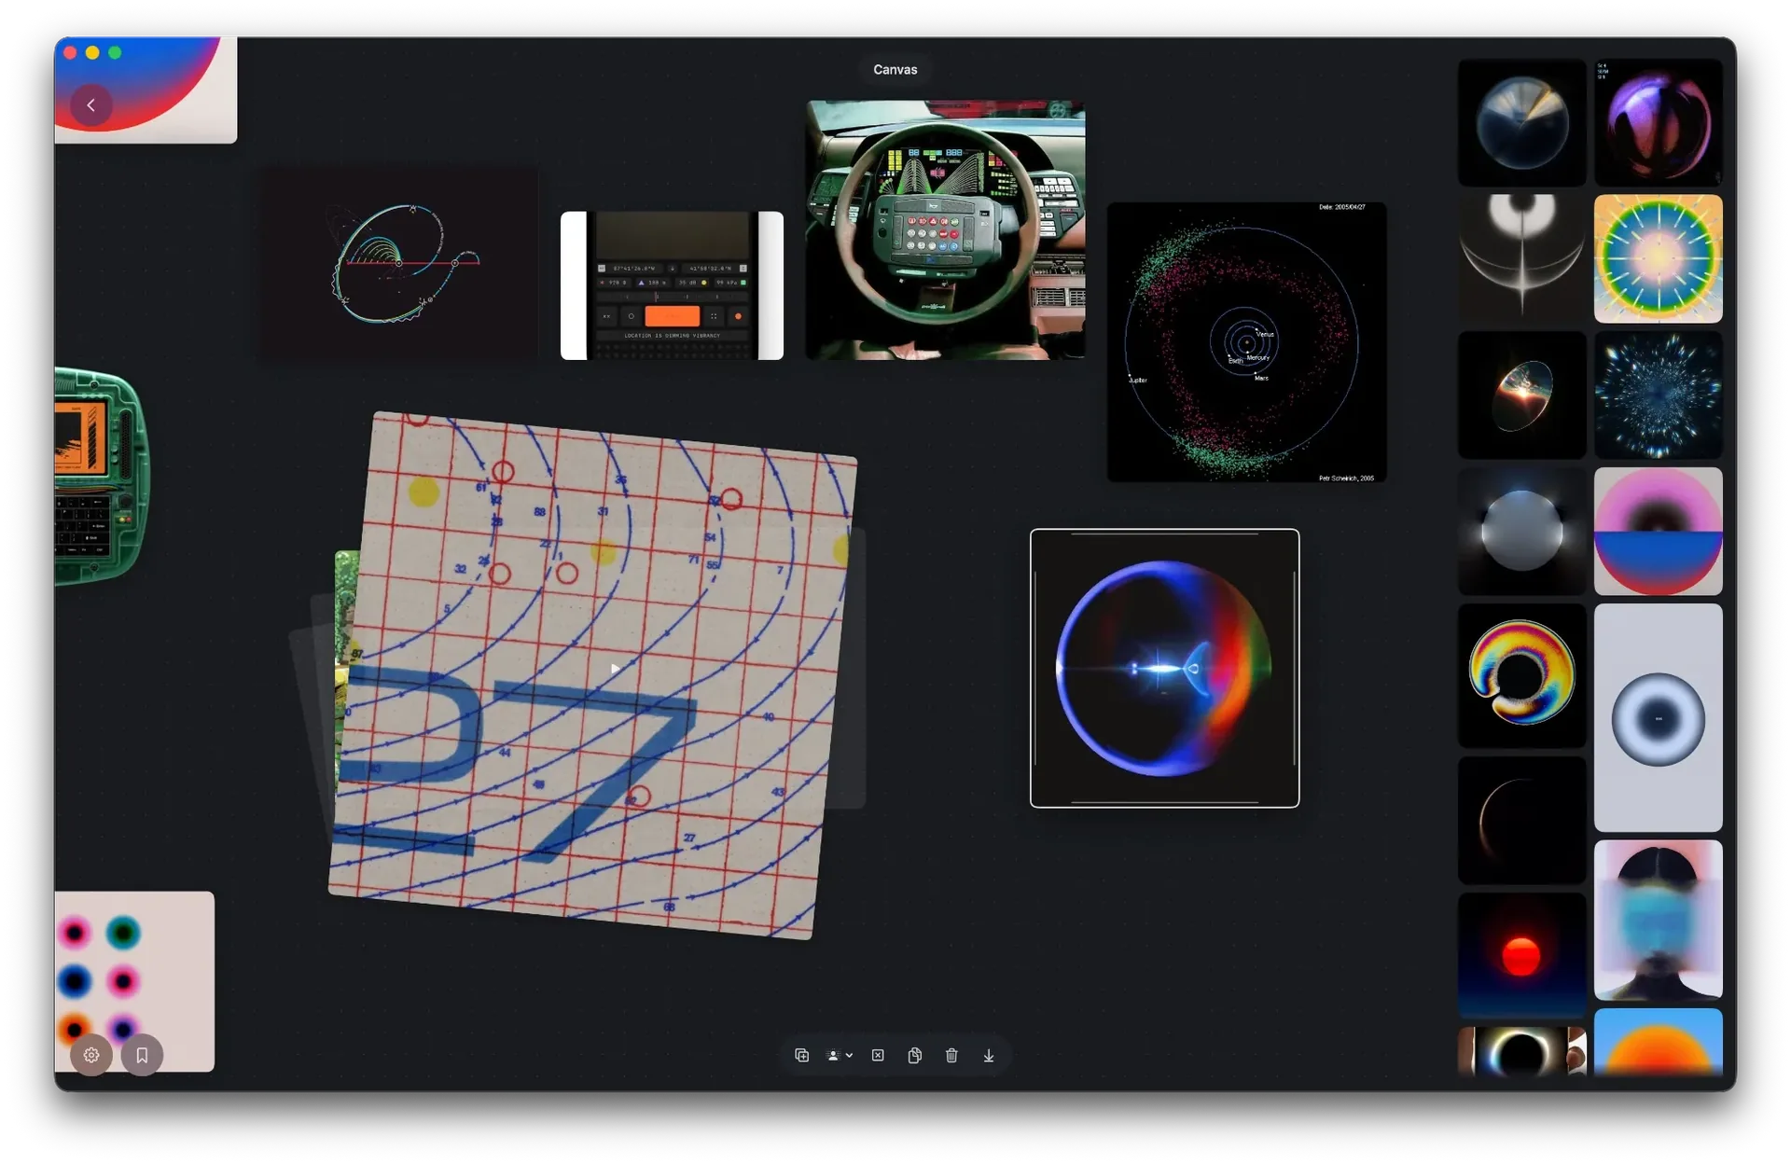Viewport: 1791px width, 1164px height.
Task: Select the solar system asteroid orbit image
Action: point(1246,342)
